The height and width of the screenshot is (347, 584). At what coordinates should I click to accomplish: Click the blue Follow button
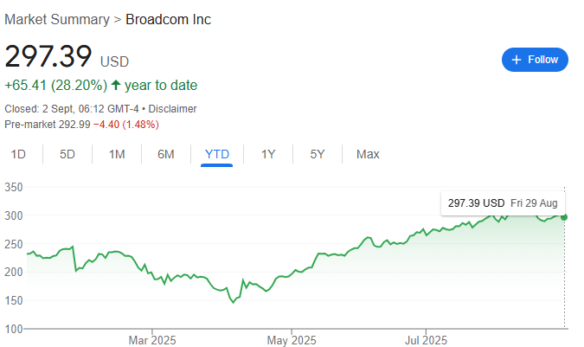pyautogui.click(x=535, y=60)
